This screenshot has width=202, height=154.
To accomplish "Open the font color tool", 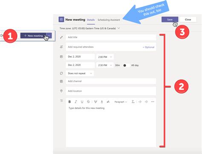I will 102,102.
